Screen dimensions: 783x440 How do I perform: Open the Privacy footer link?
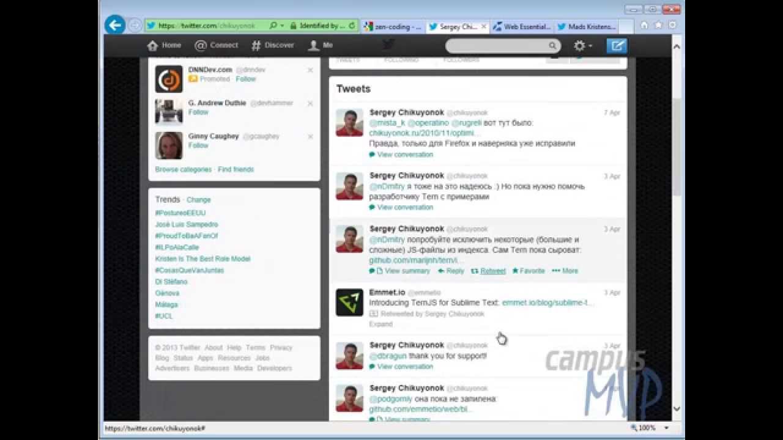(281, 348)
